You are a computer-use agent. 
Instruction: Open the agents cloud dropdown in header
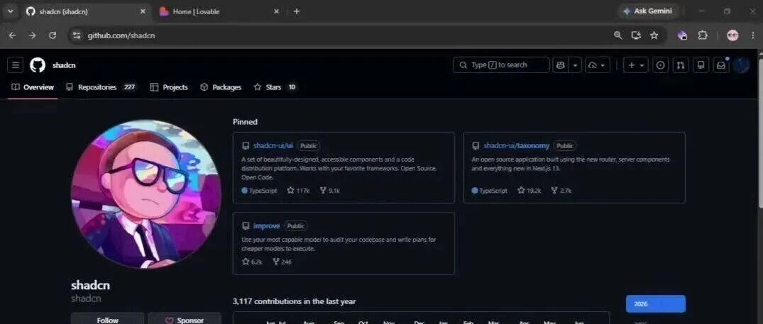(597, 65)
